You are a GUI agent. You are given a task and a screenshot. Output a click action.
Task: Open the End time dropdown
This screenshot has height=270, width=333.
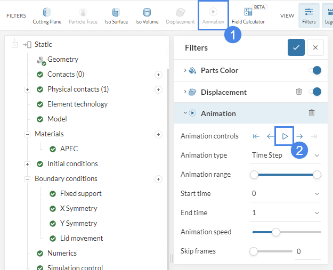click(286, 212)
